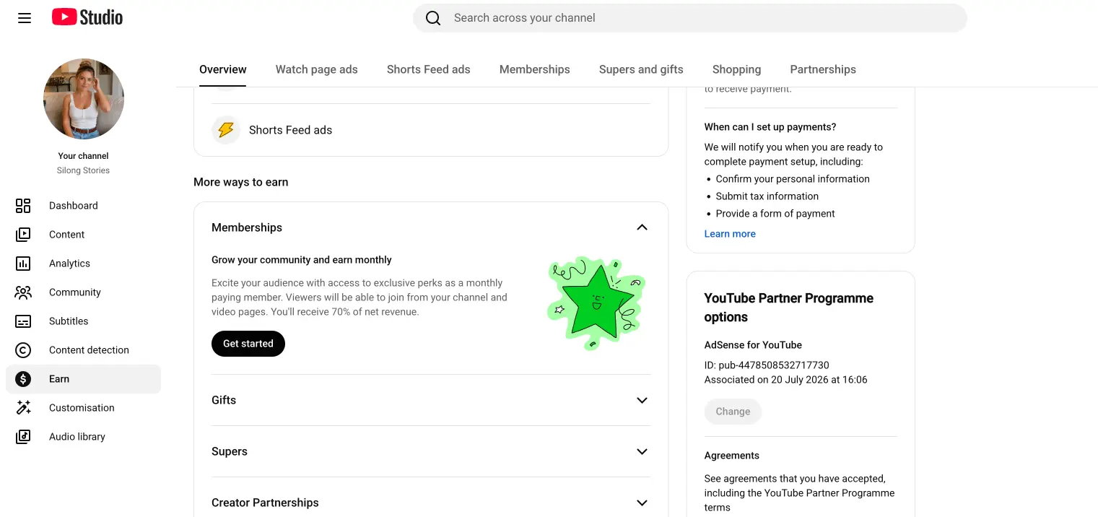Click the Dashboard grid icon

coord(23,206)
